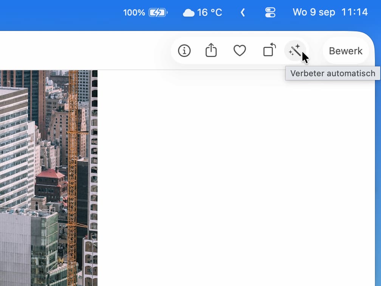Click the Bewerk button

pos(346,51)
